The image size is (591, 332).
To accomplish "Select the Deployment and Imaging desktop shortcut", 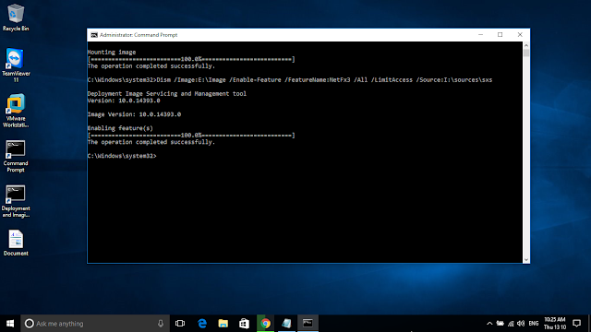I will click(16, 201).
